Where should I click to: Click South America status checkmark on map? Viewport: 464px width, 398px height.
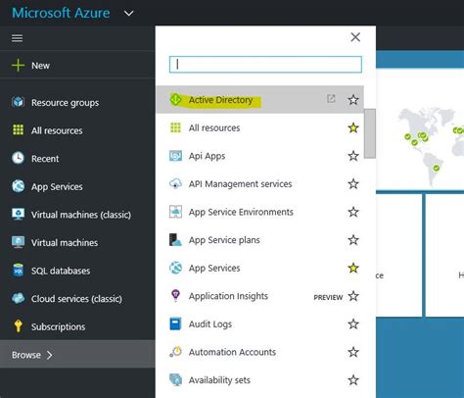437,168
